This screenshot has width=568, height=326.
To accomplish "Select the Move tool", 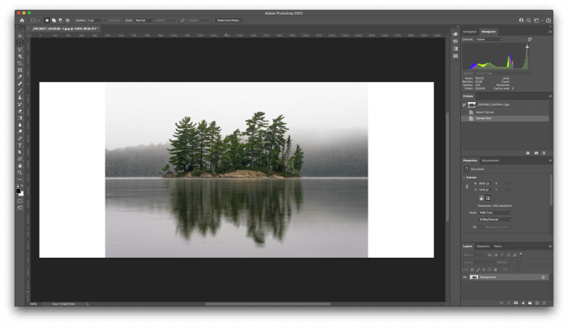I will coord(20,36).
